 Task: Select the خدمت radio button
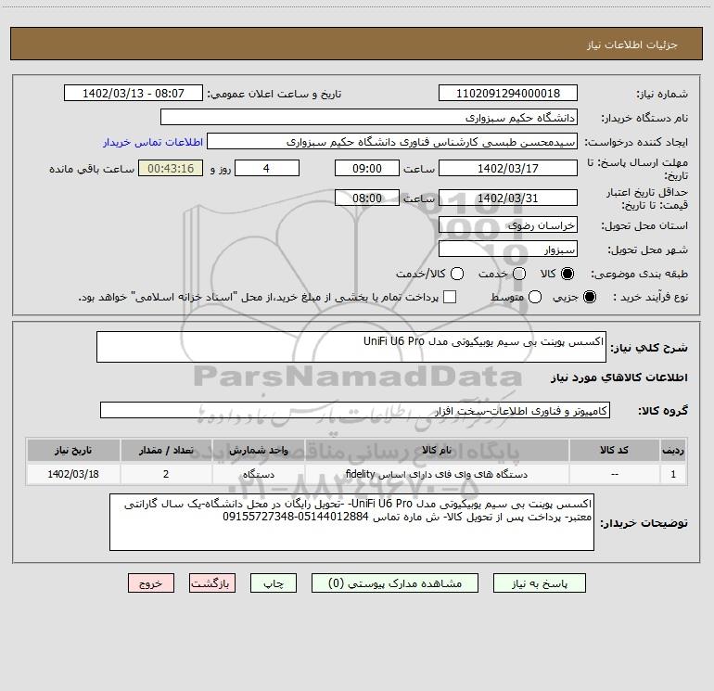tap(519, 274)
